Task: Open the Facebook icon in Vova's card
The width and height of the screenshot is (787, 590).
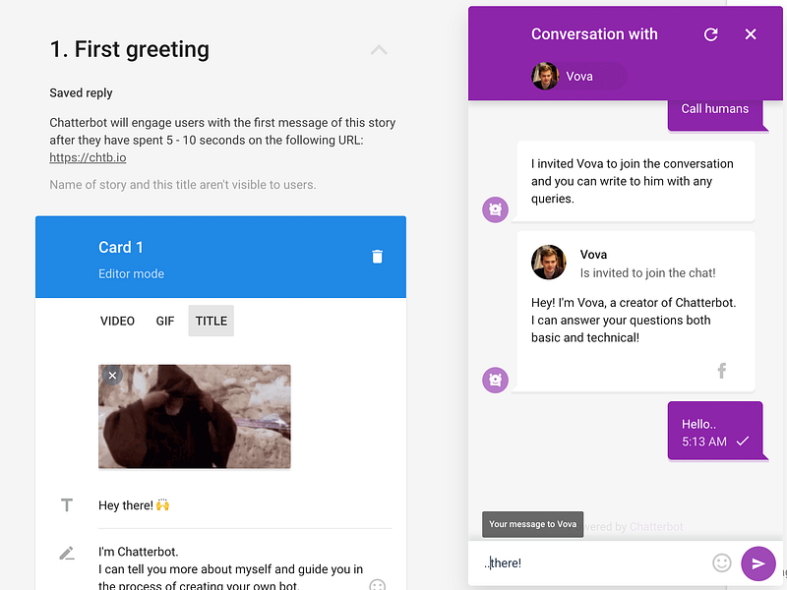Action: tap(722, 371)
